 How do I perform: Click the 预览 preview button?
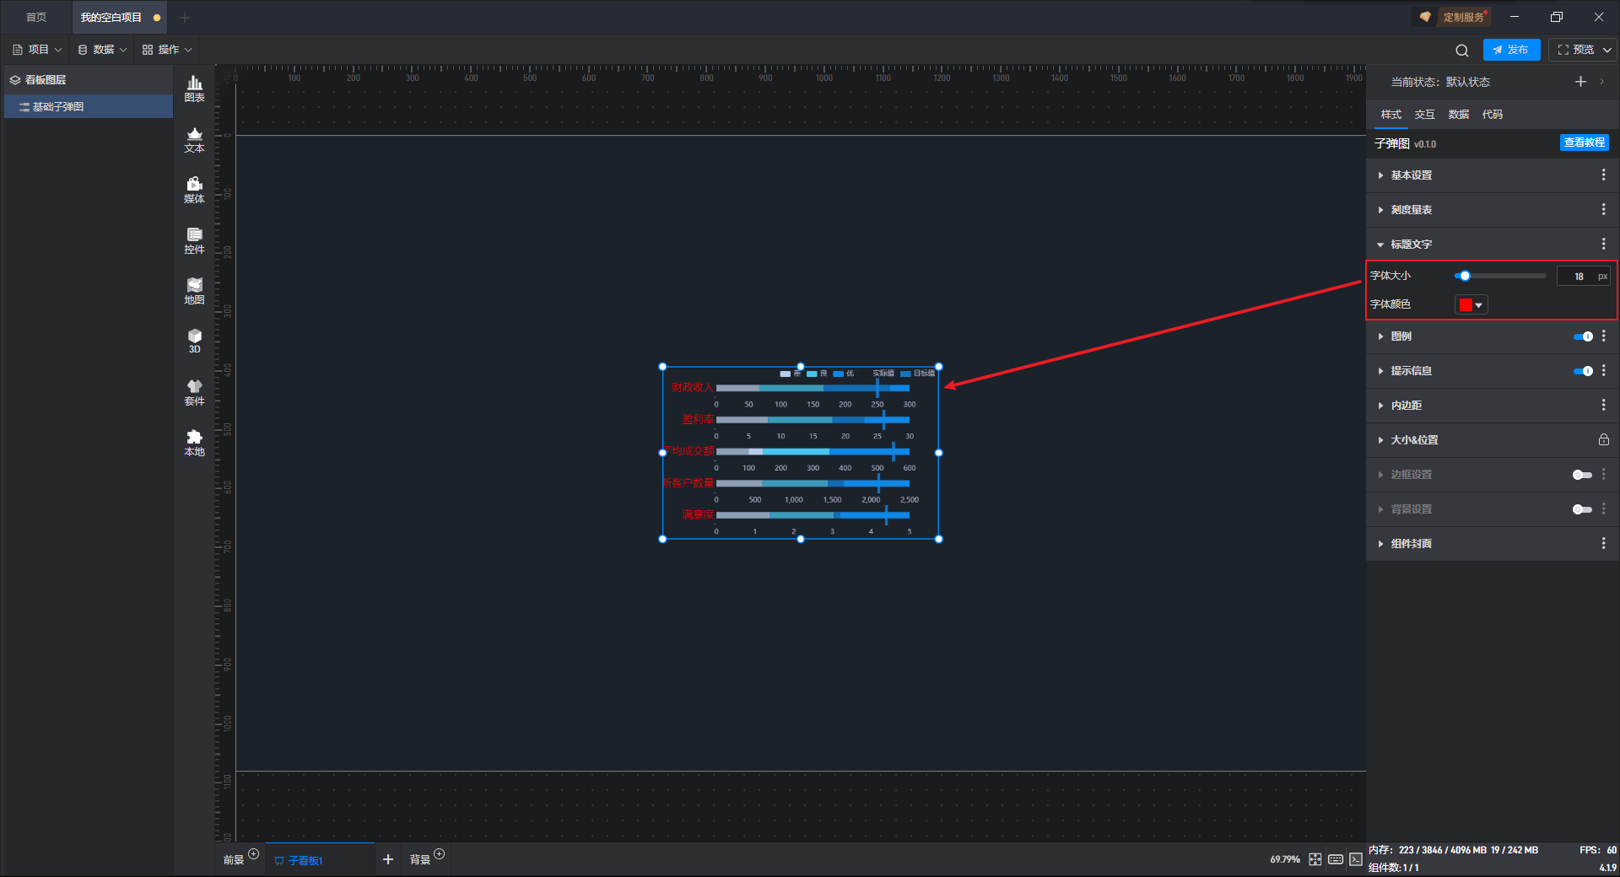(x=1576, y=50)
